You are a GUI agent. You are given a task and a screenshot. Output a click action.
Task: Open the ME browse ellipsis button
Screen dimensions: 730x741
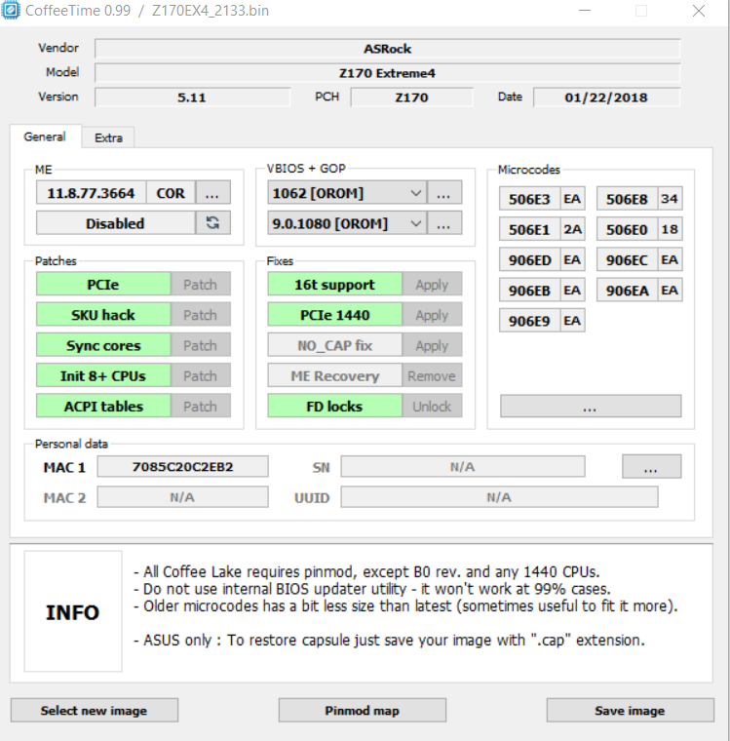pos(212,192)
